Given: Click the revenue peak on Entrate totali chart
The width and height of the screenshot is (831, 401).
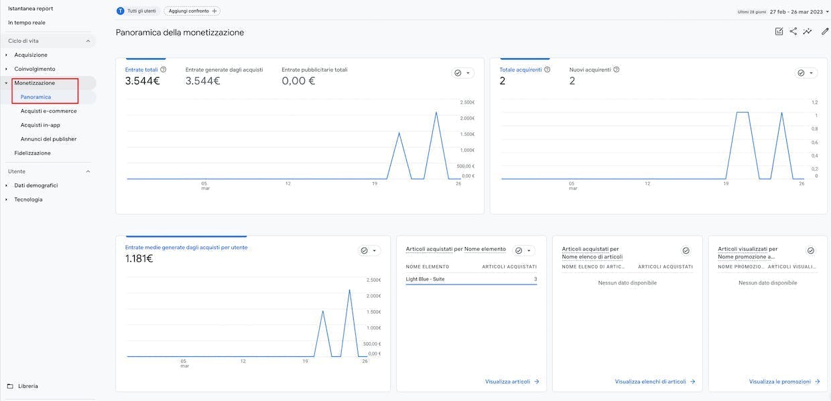Looking at the screenshot, I should [436, 112].
